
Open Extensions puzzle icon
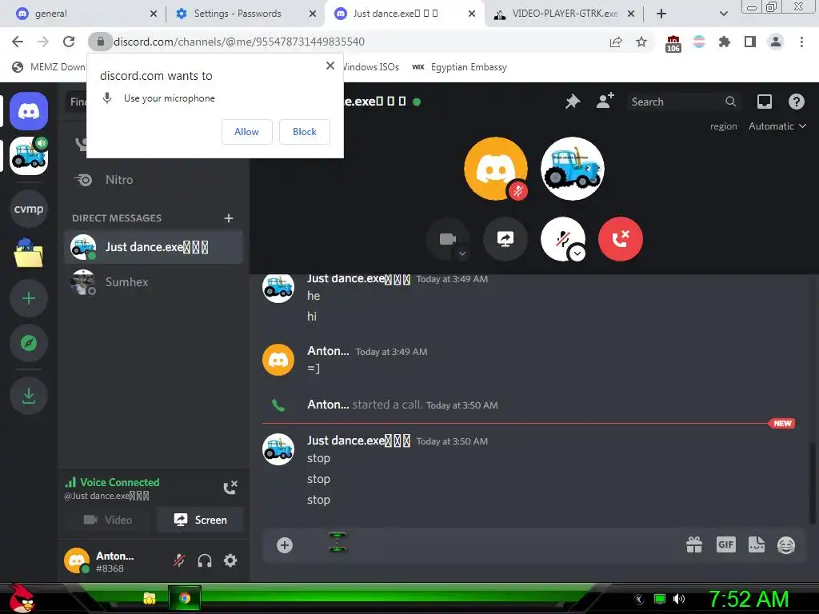tap(725, 42)
